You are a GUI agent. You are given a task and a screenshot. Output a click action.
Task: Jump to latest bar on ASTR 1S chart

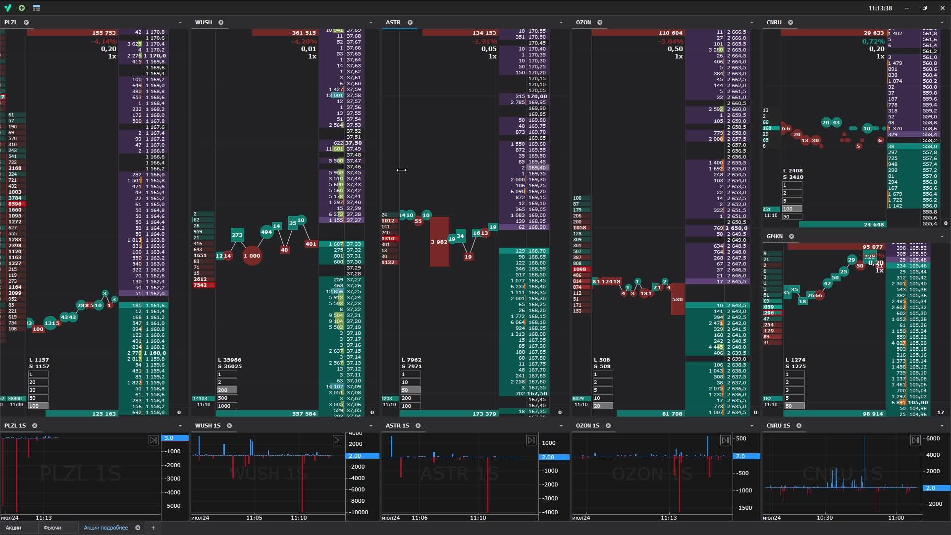tap(531, 440)
